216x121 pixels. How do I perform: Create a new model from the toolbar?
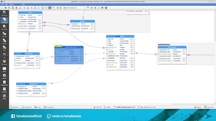pos(2,8)
